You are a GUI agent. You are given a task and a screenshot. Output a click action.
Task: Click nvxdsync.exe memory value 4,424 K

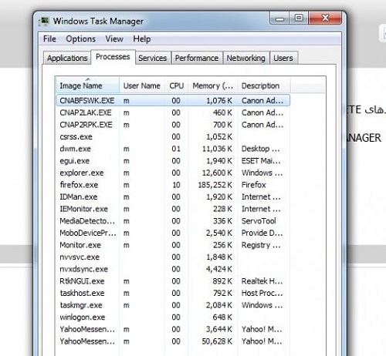[219, 269]
